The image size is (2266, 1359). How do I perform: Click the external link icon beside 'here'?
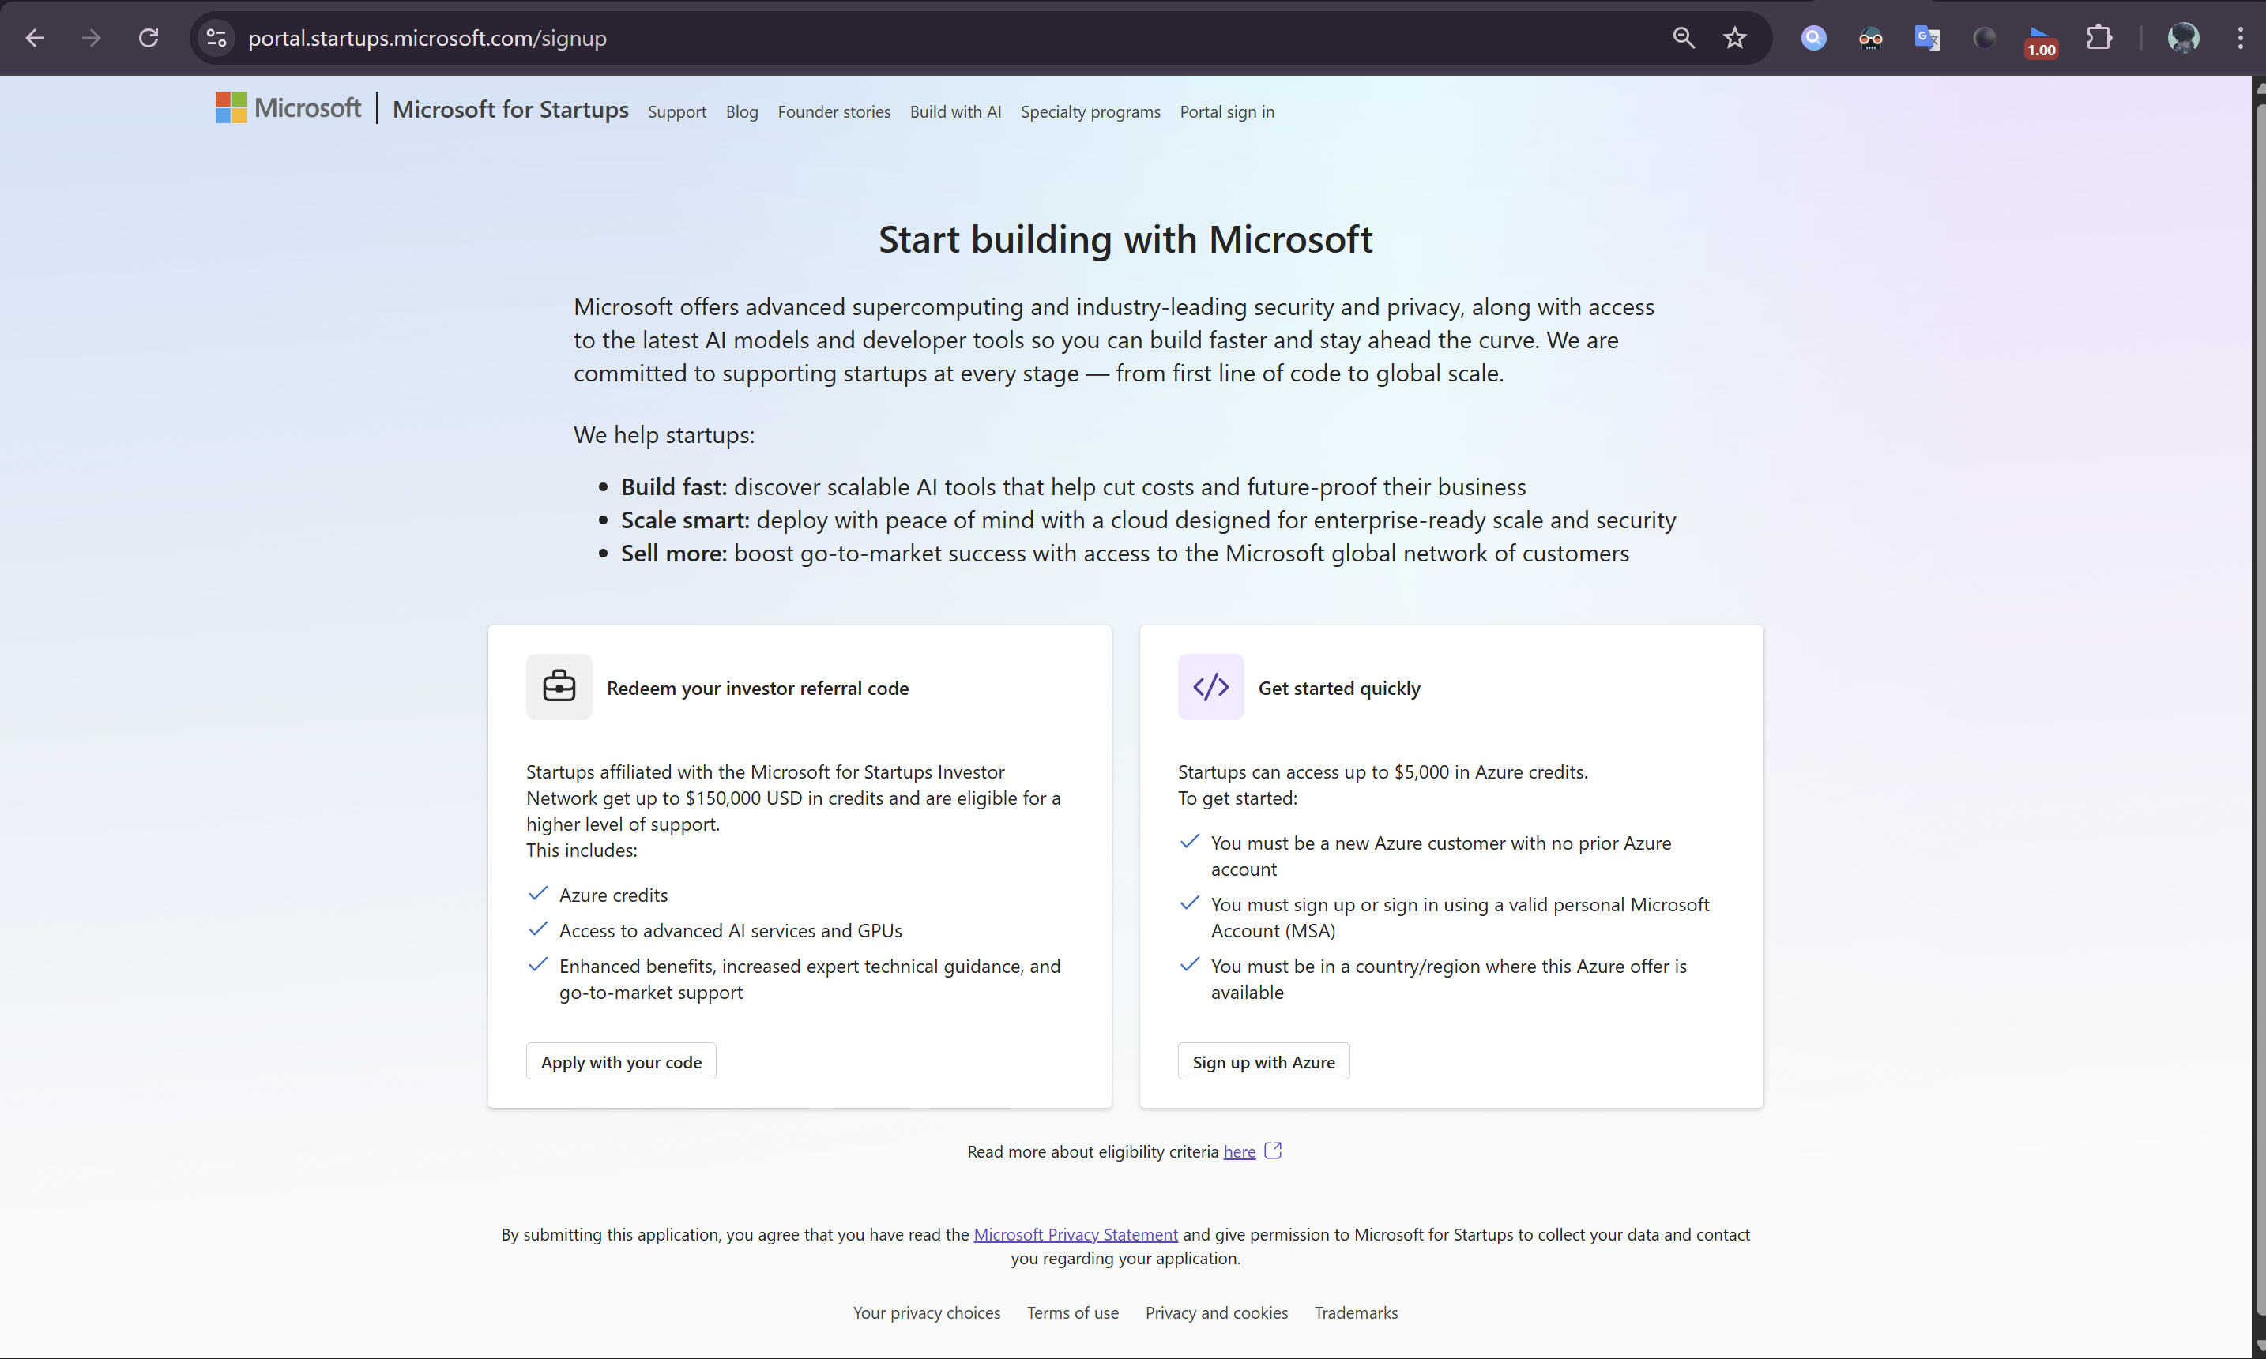tap(1274, 1151)
